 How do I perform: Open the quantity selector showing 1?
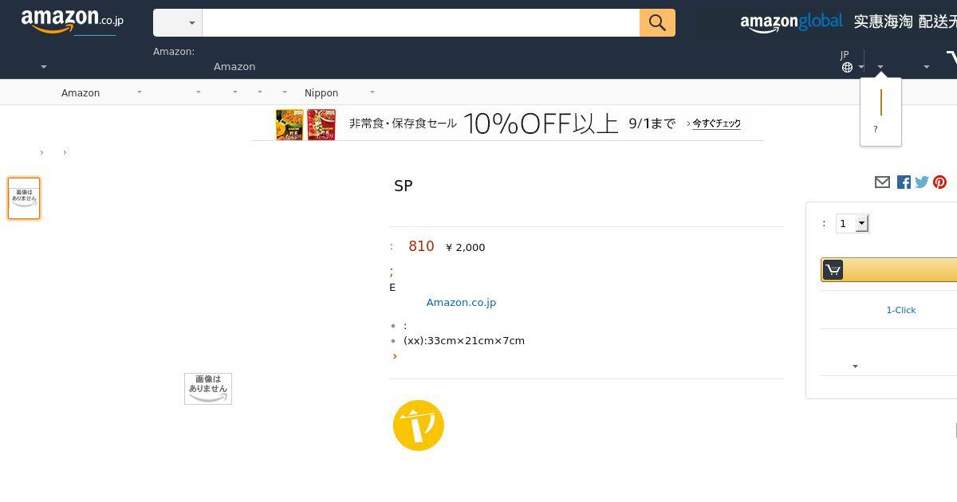click(x=852, y=224)
